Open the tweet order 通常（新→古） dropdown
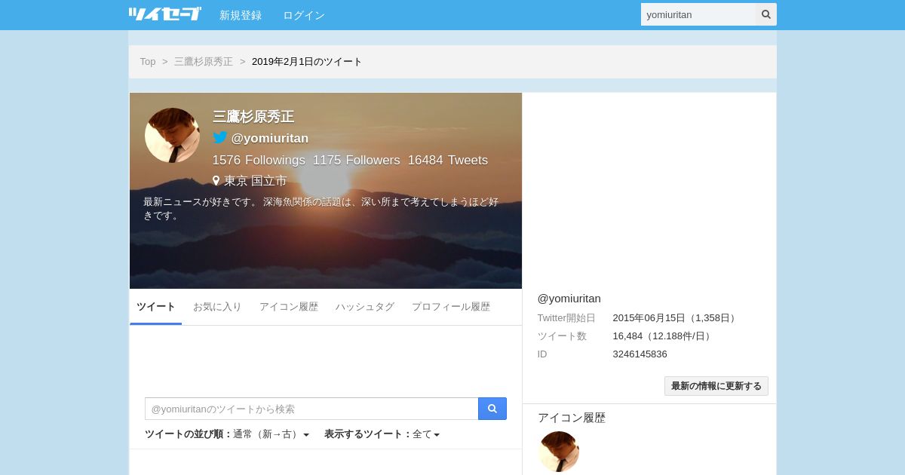905x475 pixels. click(x=271, y=434)
